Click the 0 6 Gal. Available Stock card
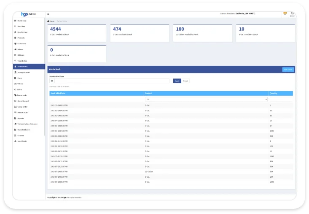Screen dimensions: 309x214 point(77,54)
